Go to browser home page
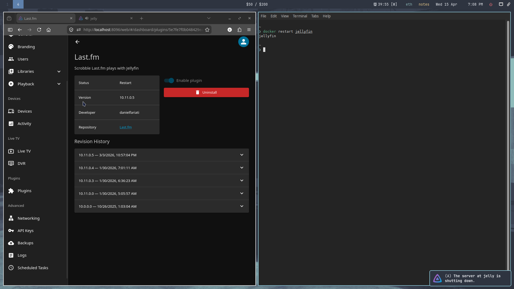The image size is (514, 289). pyautogui.click(x=48, y=30)
